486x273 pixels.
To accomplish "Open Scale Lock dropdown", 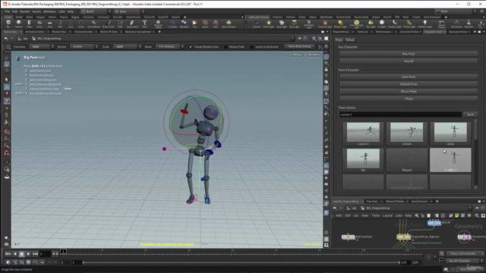I will (128, 47).
